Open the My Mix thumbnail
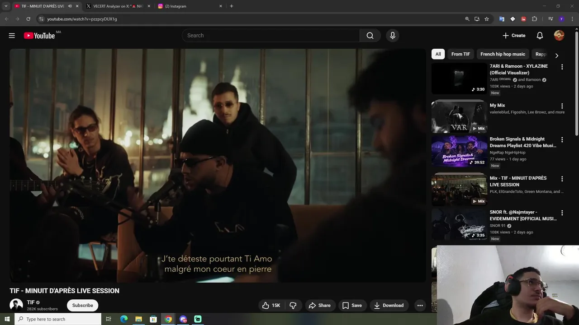This screenshot has height=325, width=579. coord(459,117)
